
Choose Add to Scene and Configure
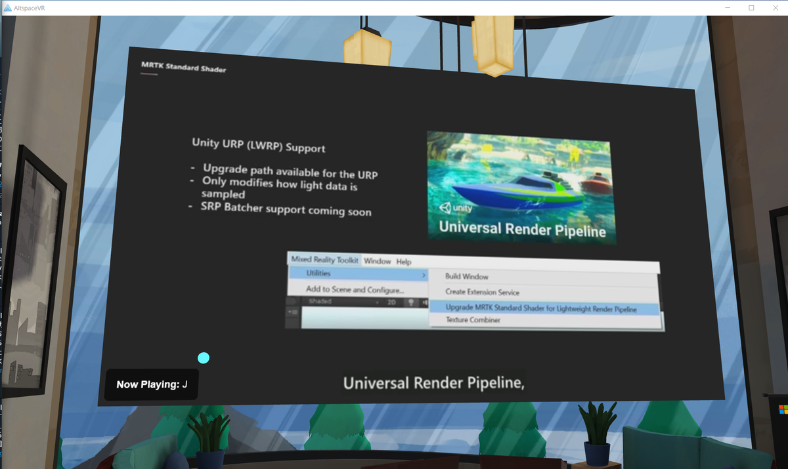[x=355, y=289]
